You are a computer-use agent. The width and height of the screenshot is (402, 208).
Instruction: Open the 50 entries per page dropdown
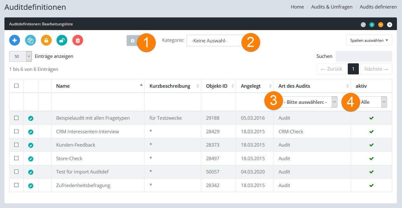21,56
